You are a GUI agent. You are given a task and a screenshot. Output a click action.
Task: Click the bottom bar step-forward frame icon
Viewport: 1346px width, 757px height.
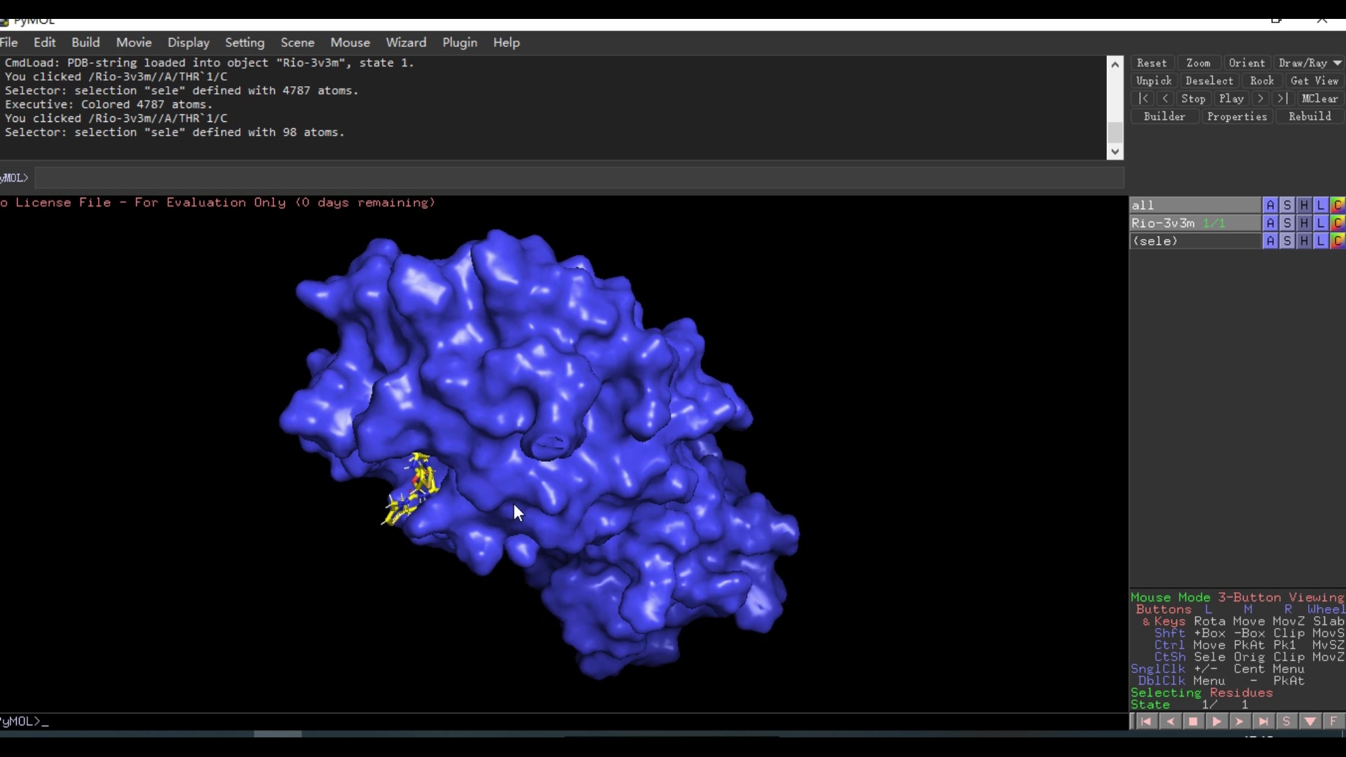1240,721
